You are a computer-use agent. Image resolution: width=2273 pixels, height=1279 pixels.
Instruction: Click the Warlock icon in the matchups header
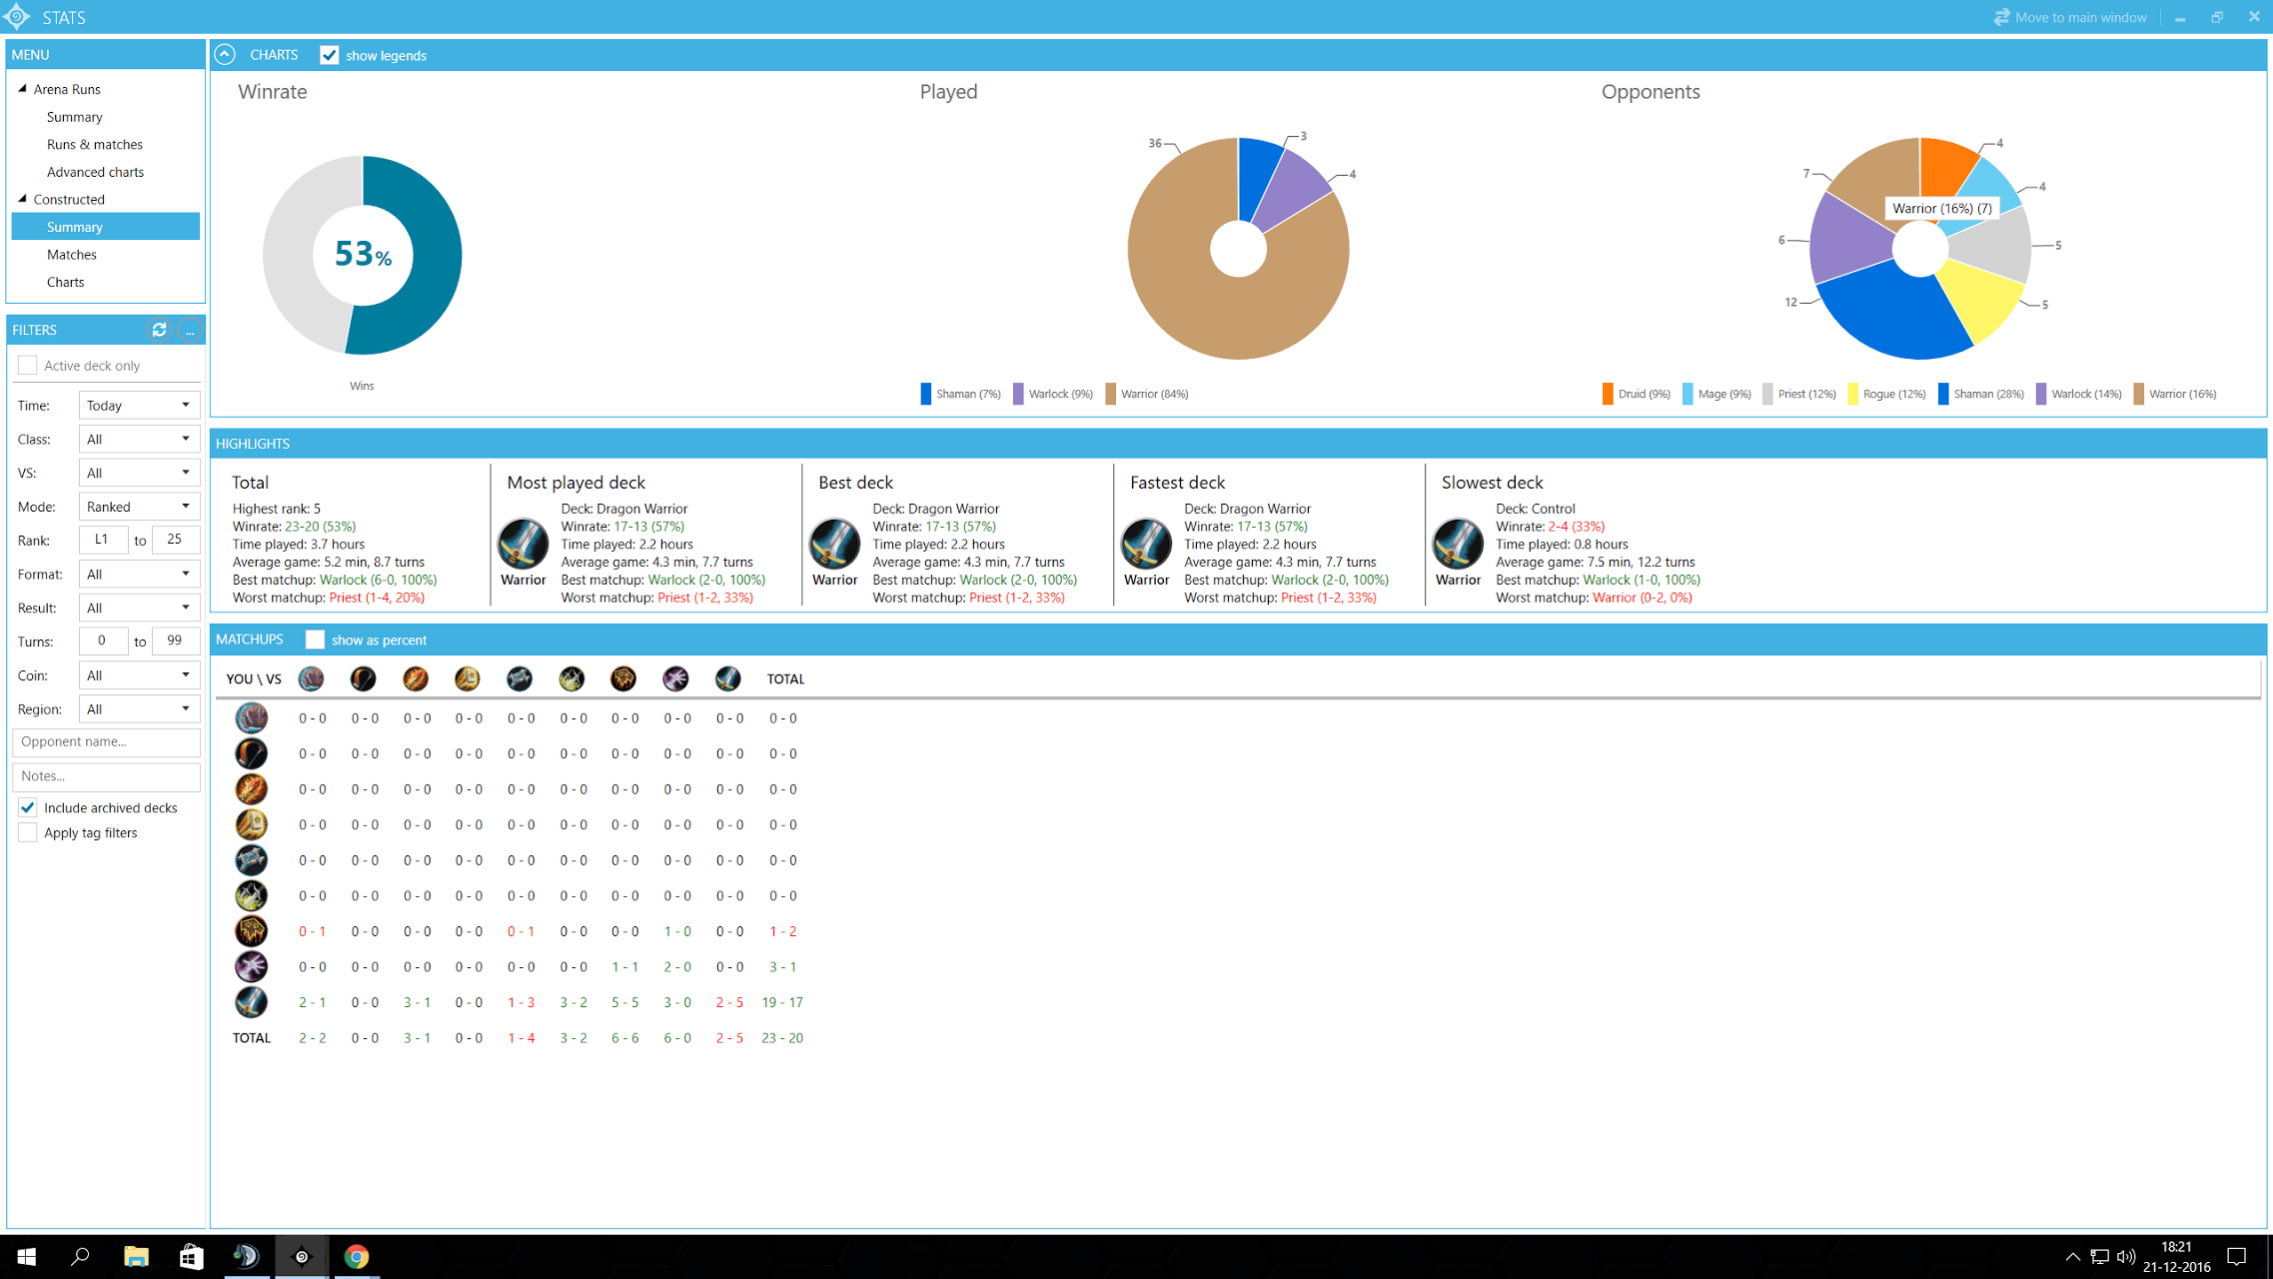pos(675,679)
